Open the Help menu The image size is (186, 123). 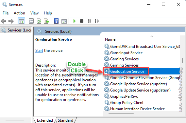pos(48,13)
